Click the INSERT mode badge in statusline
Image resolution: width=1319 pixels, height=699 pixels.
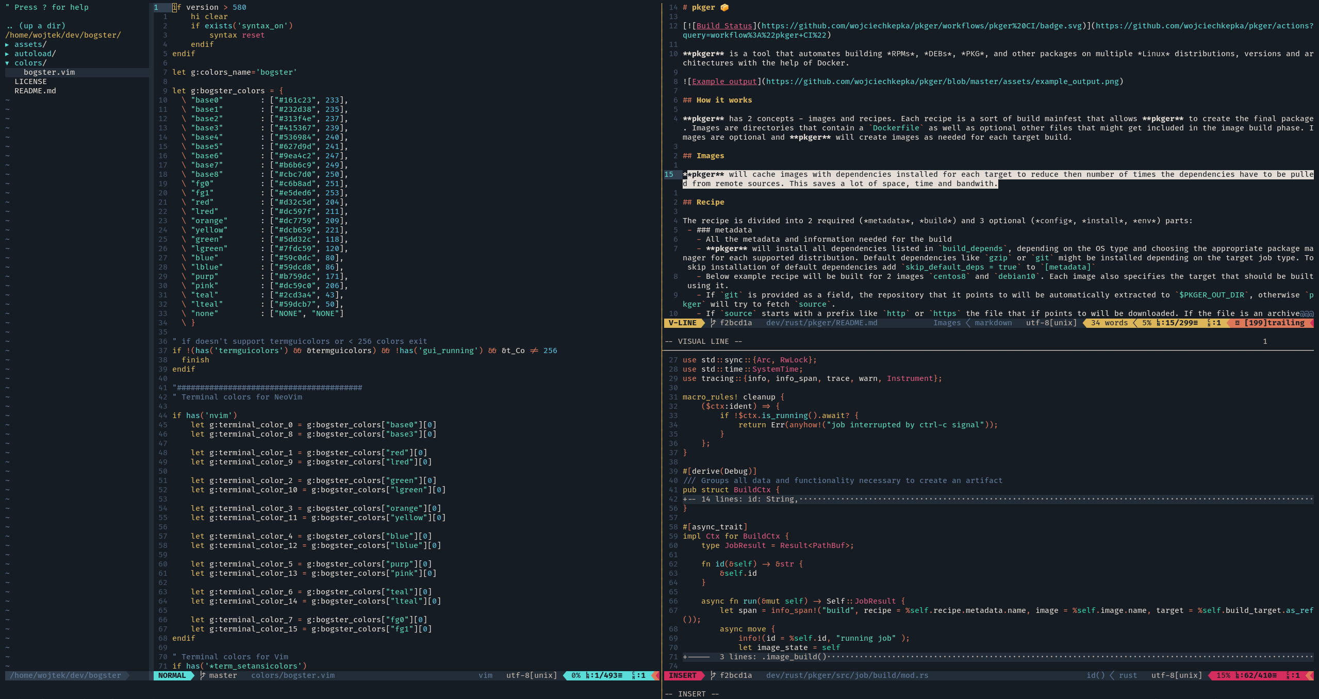click(682, 675)
